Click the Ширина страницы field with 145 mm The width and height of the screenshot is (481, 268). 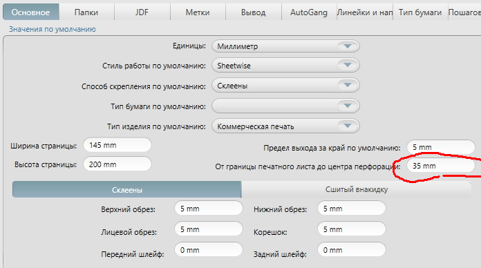(117, 145)
